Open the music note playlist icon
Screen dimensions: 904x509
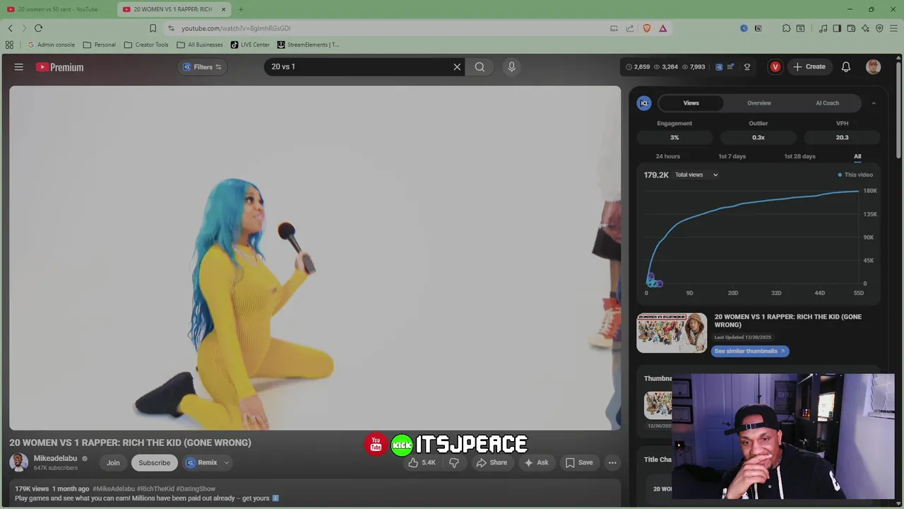823,28
